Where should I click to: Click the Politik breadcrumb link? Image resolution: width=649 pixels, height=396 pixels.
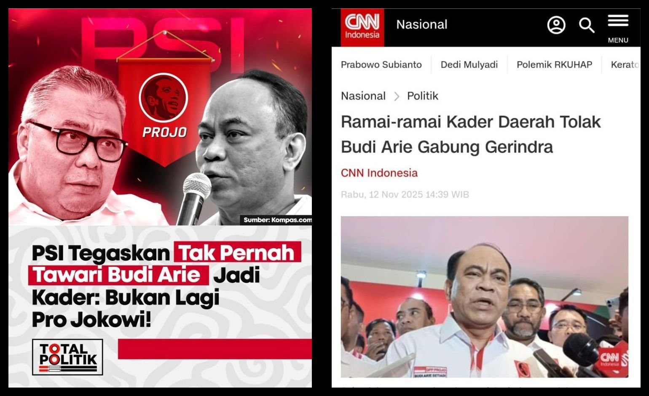pos(422,96)
